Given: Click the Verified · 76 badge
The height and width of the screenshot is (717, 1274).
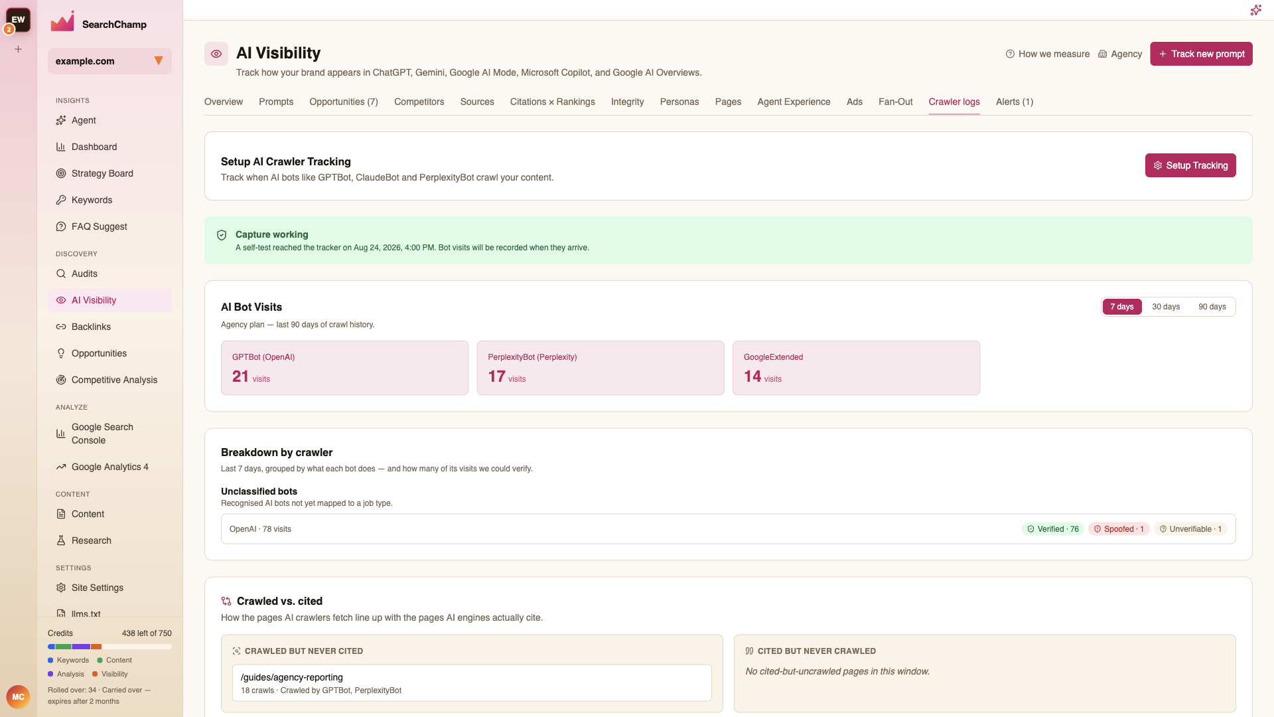Looking at the screenshot, I should point(1052,529).
